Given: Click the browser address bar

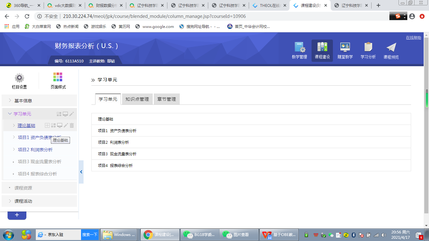Looking at the screenshot, I should pyautogui.click(x=210, y=16).
